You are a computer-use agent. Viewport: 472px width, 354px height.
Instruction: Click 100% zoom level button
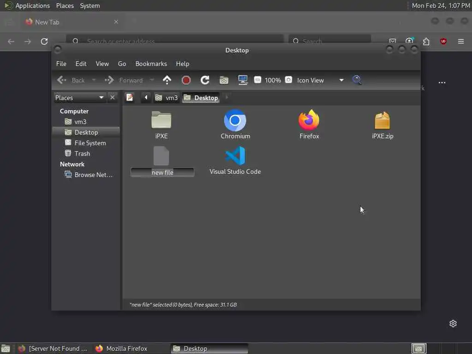coord(273,80)
